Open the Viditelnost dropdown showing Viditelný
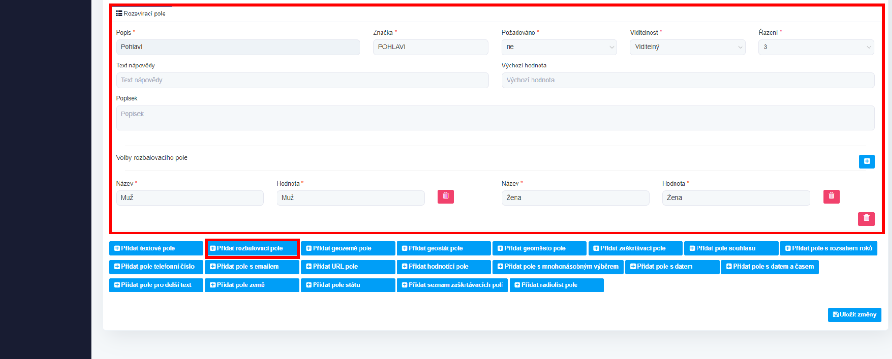This screenshot has height=359, width=892. pos(688,47)
